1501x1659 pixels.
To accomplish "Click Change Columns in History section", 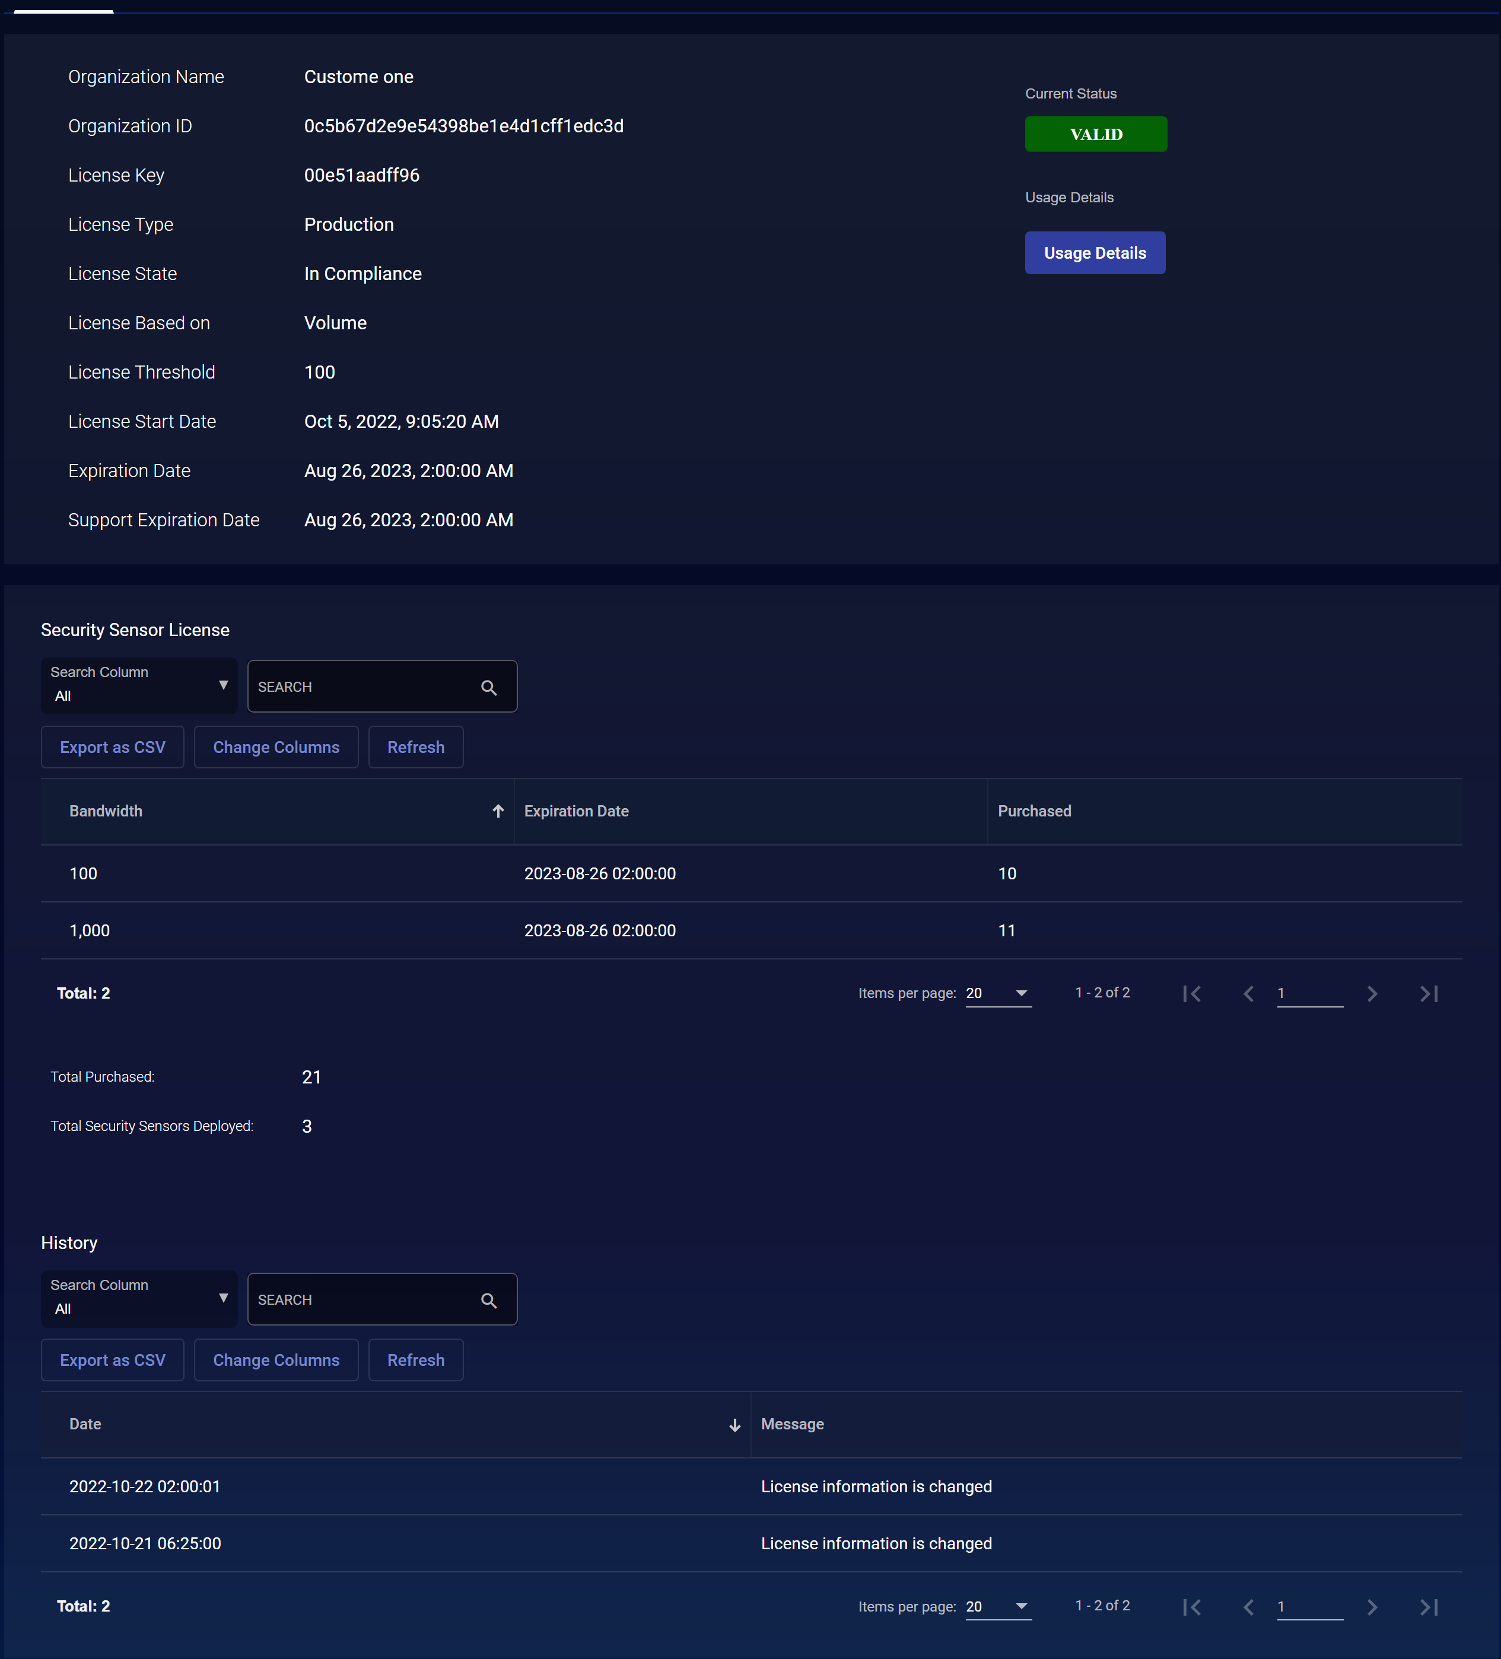I will pyautogui.click(x=276, y=1361).
